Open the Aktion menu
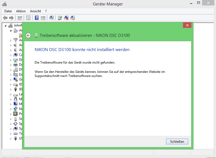The image size is (216, 158). (x=21, y=11)
